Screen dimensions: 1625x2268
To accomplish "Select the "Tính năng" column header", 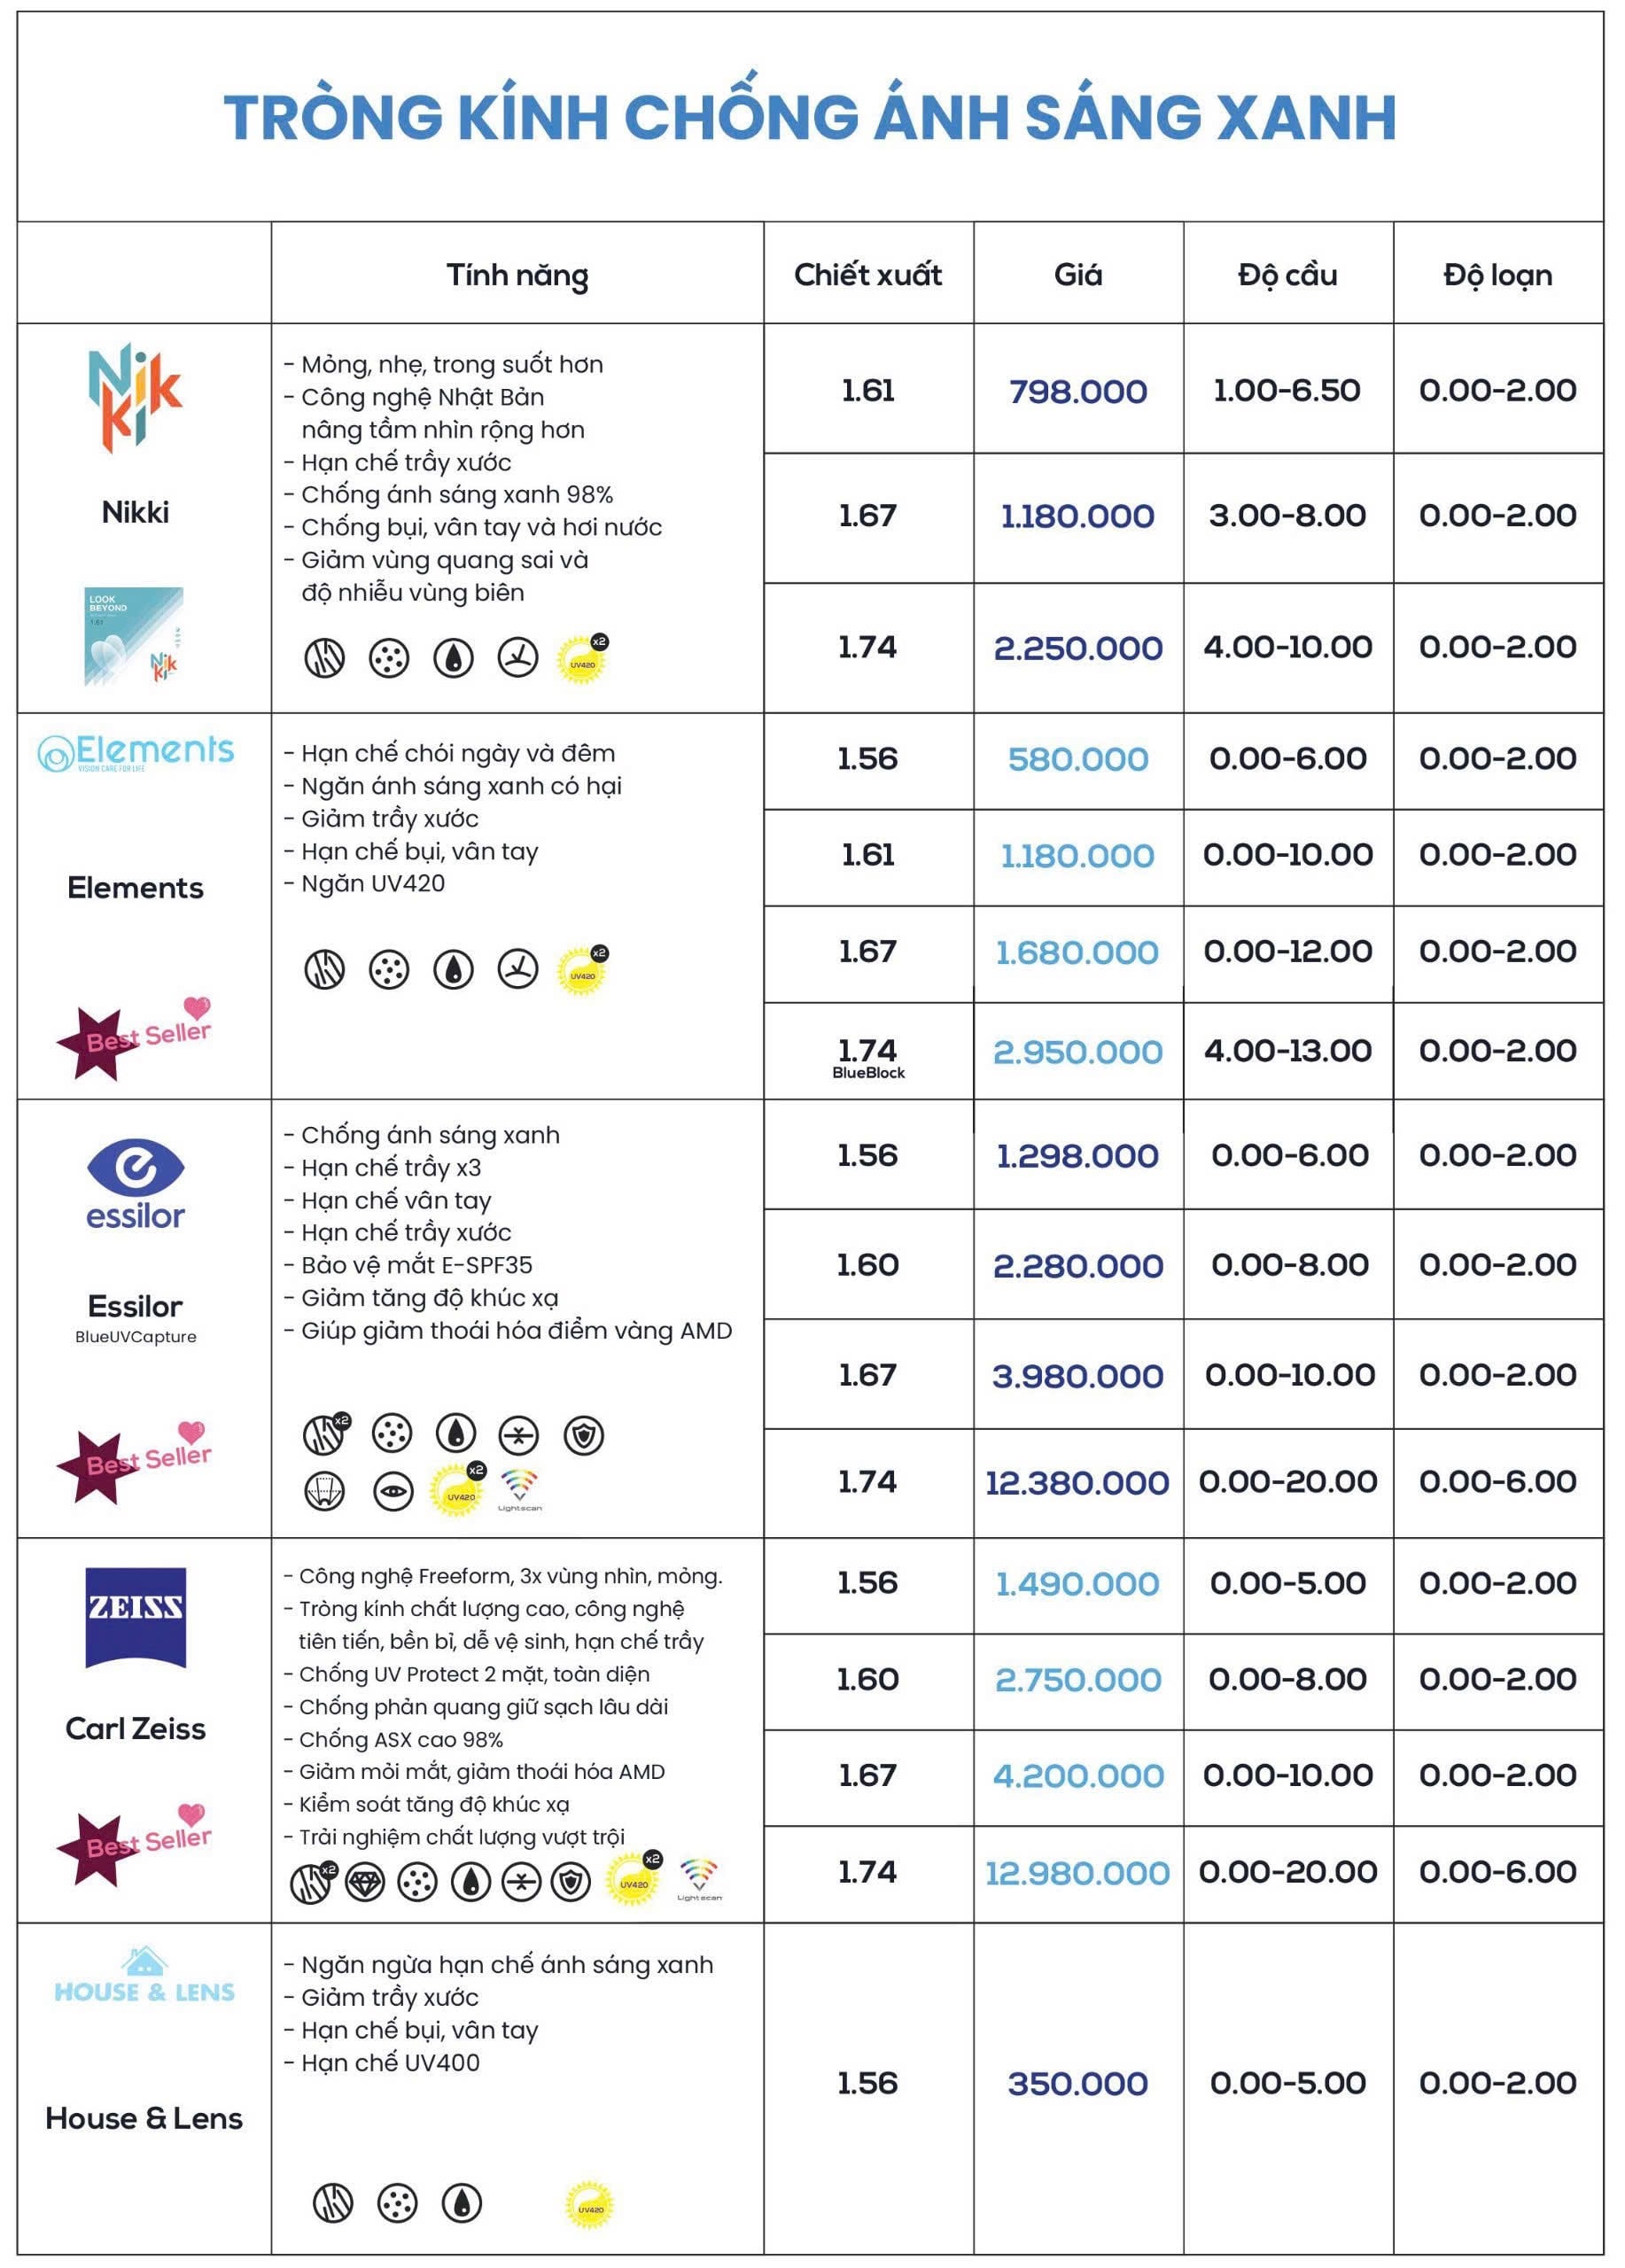I will [517, 274].
